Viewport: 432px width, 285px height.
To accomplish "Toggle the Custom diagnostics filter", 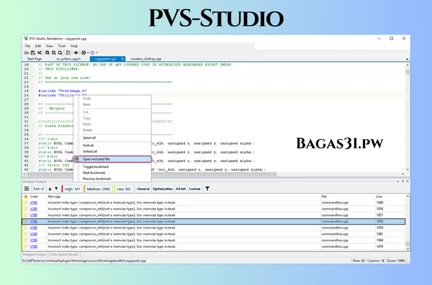I will [194, 189].
